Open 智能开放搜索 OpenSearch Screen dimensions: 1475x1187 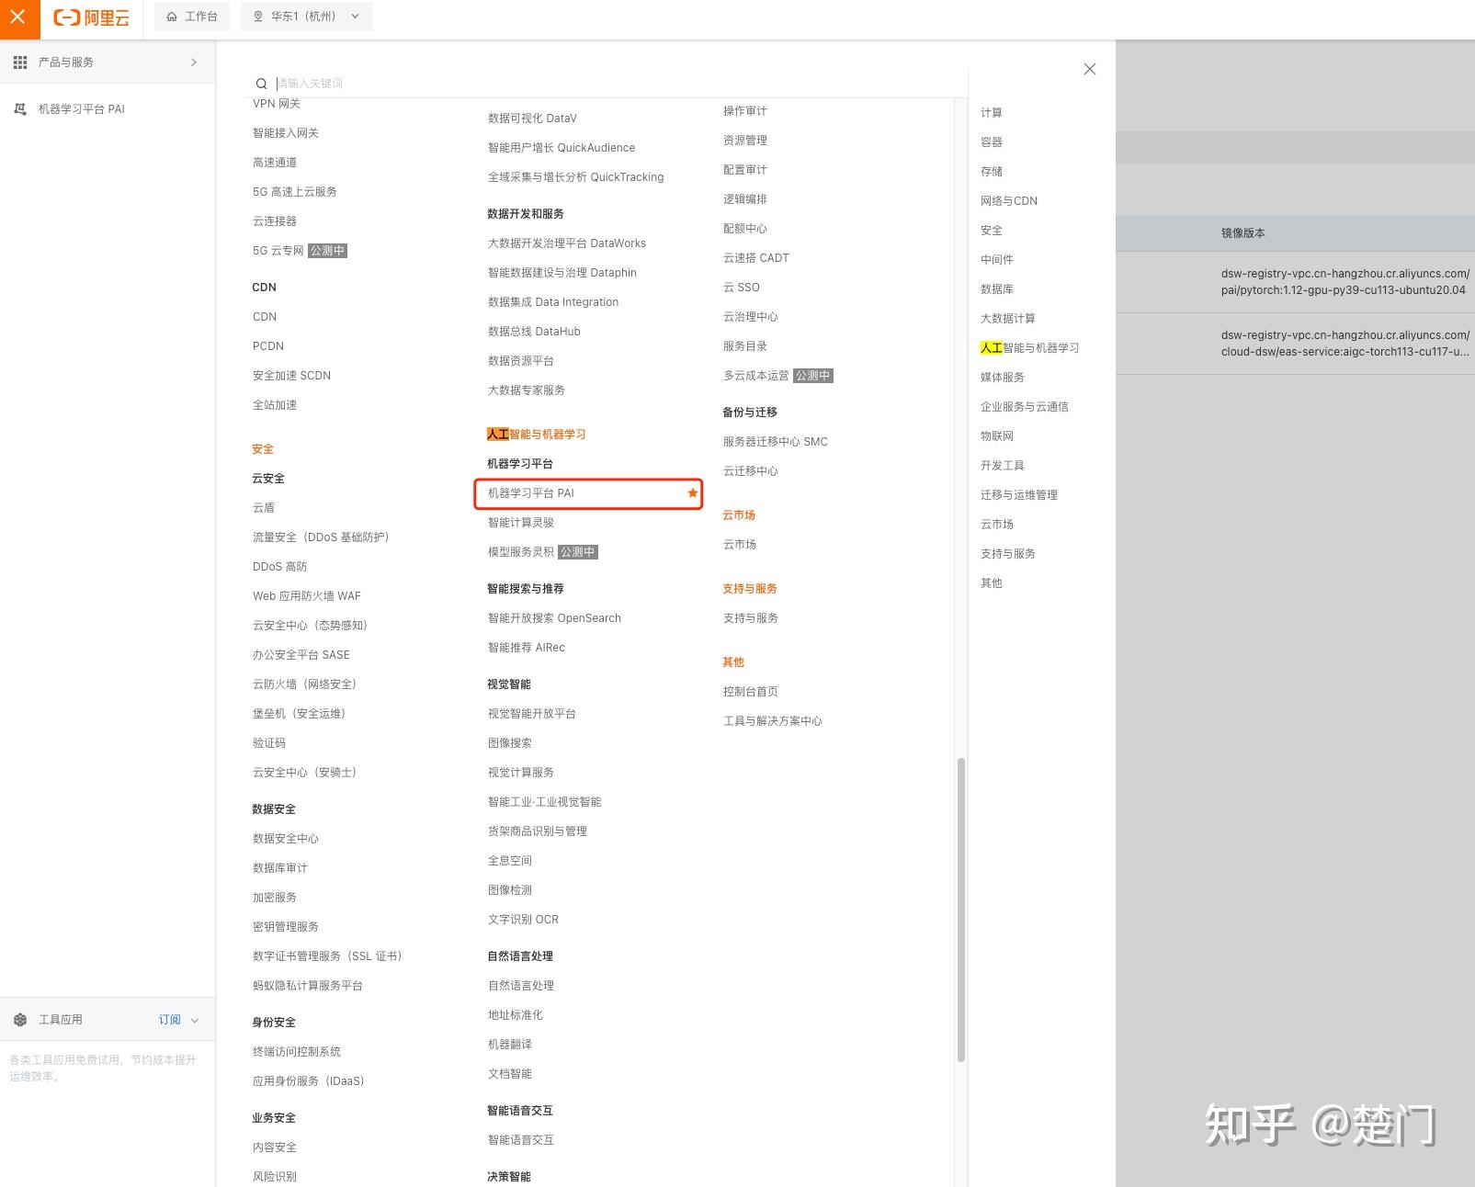553,617
